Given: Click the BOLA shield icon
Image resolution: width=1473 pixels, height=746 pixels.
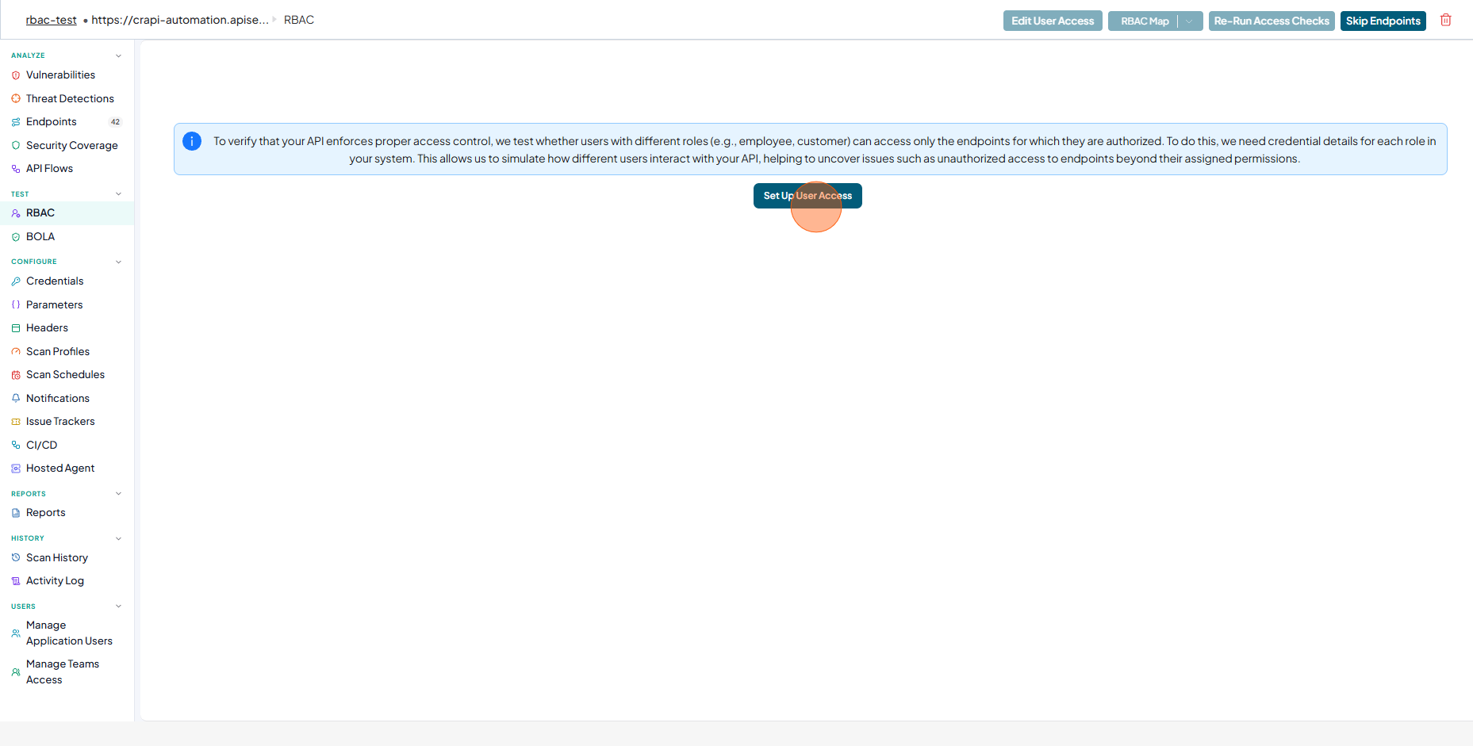Looking at the screenshot, I should (x=16, y=237).
